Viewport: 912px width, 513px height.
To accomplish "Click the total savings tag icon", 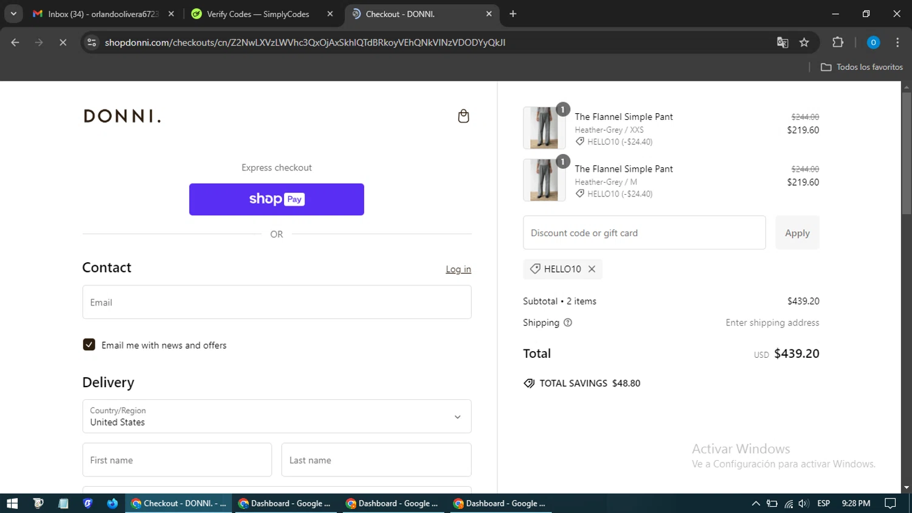I will [x=529, y=383].
